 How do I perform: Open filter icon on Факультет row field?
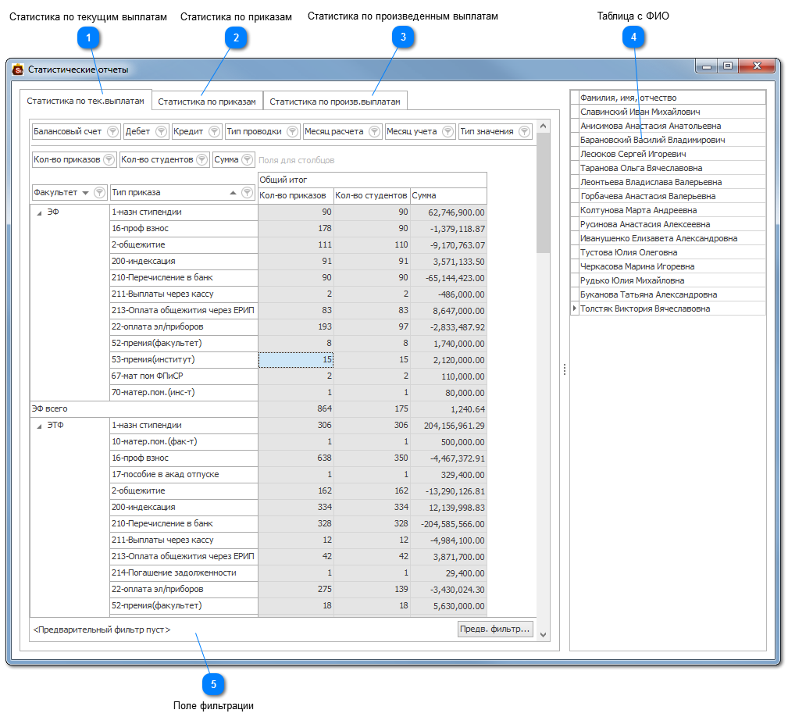tap(100, 192)
